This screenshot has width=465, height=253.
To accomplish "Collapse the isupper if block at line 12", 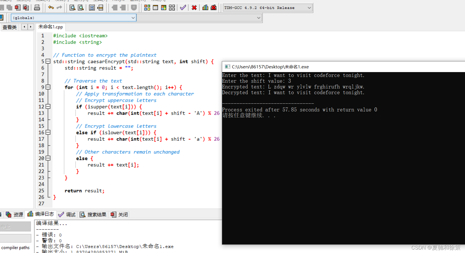I will tap(48, 107).
